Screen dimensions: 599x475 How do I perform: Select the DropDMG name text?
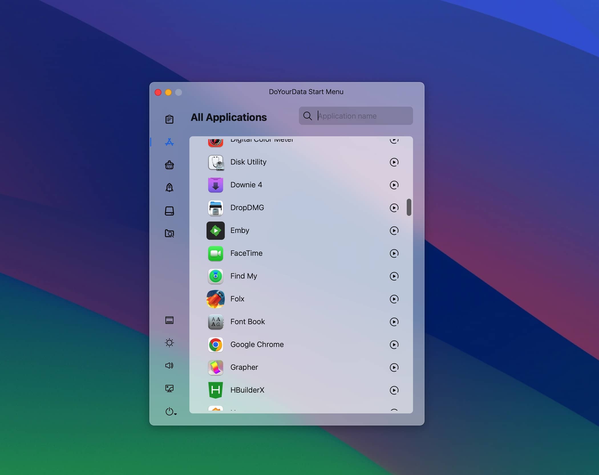(247, 208)
